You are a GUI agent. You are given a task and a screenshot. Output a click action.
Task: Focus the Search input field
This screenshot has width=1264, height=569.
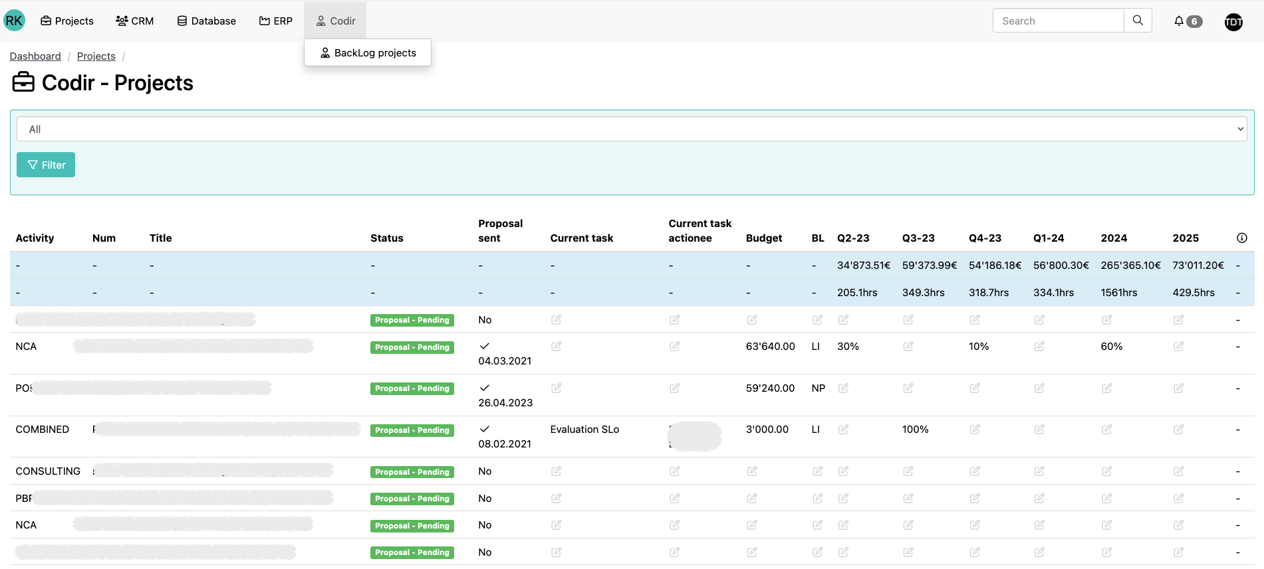click(x=1058, y=21)
